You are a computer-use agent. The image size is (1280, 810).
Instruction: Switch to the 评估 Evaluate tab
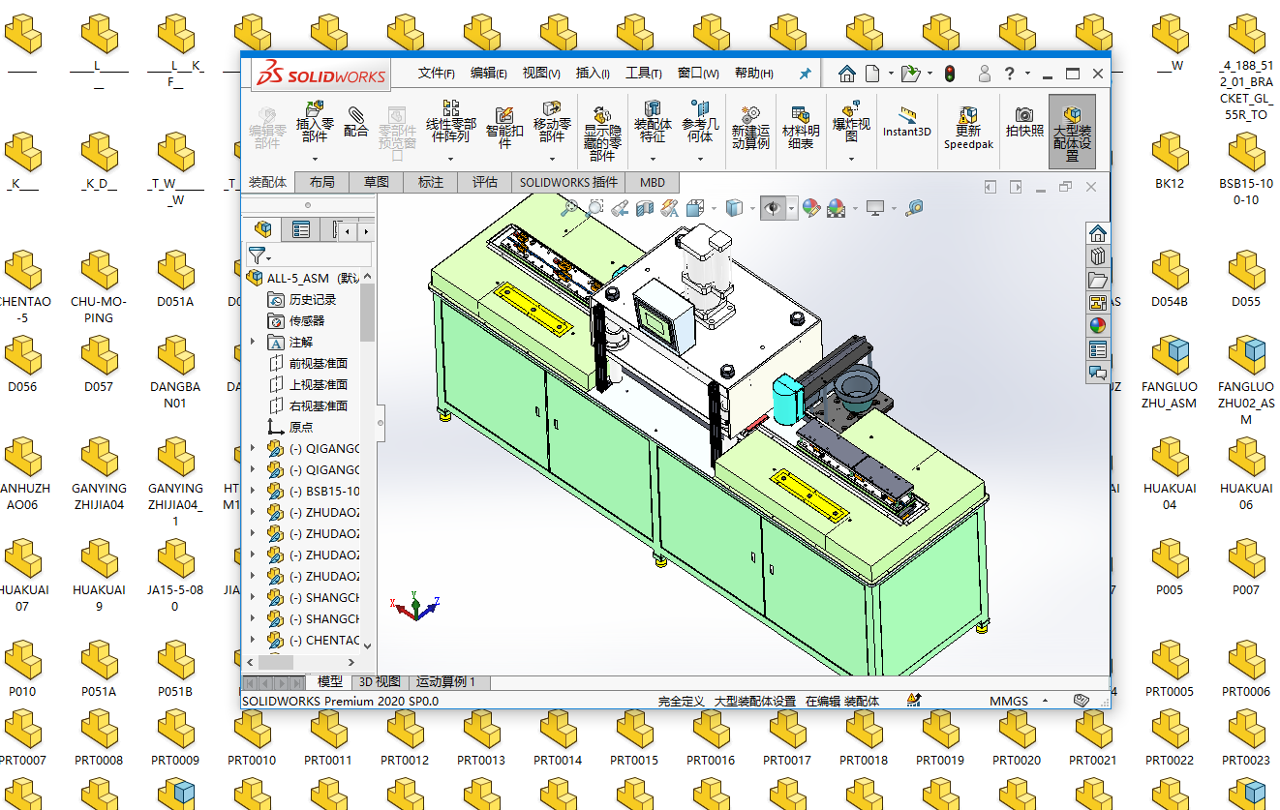(x=485, y=182)
